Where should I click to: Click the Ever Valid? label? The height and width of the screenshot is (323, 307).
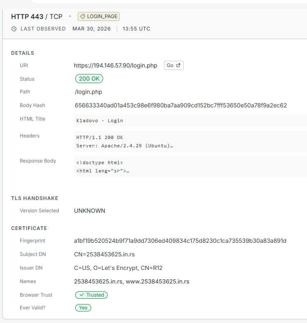32,308
